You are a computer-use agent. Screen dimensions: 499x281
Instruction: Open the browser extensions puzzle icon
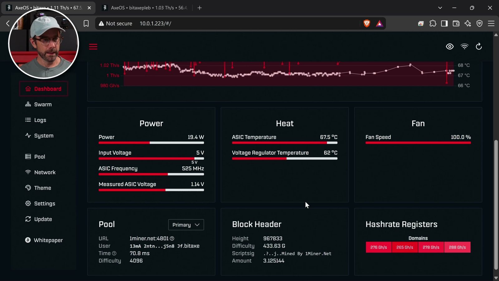433,23
